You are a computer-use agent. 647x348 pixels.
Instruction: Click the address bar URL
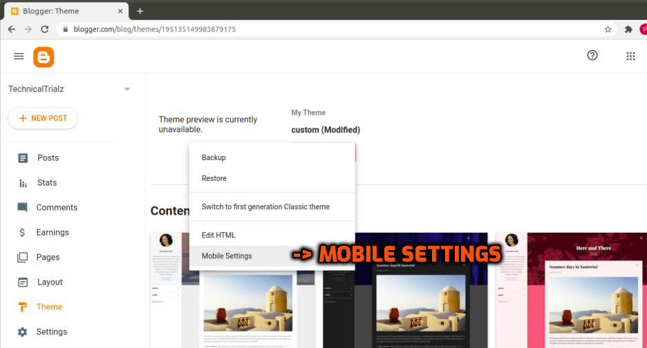(155, 29)
